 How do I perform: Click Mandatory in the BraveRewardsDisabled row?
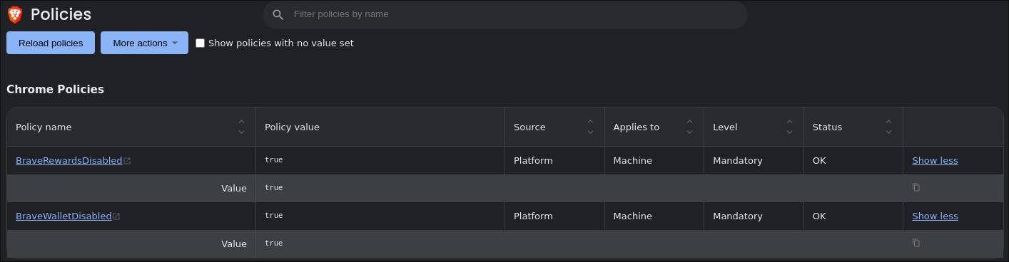[x=738, y=161]
